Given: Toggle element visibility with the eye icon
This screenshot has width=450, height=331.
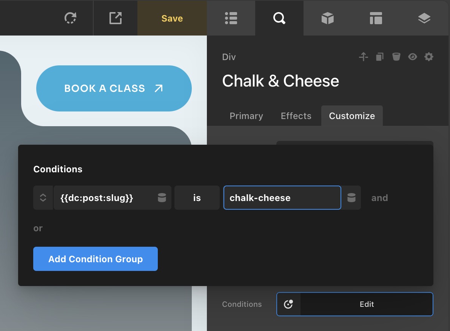Looking at the screenshot, I should pyautogui.click(x=412, y=57).
